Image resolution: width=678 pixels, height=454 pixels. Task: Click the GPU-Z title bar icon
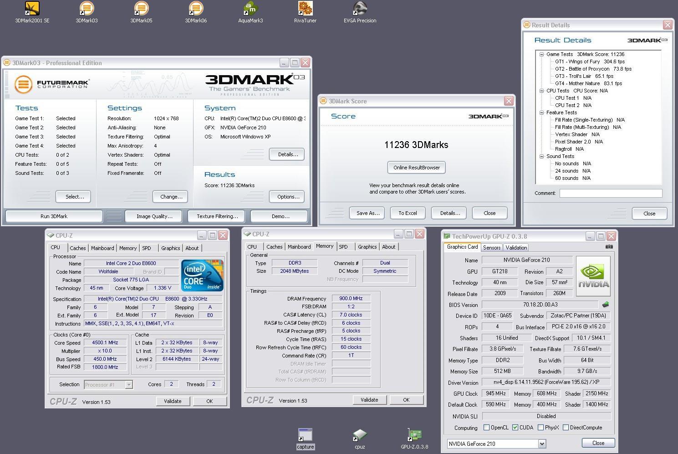447,236
